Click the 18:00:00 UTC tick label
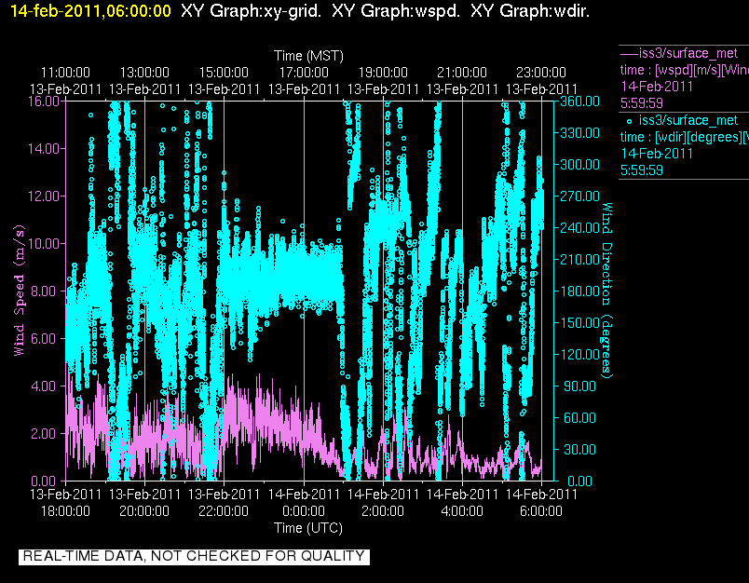Screen dimensions: 749x583 [x=65, y=511]
